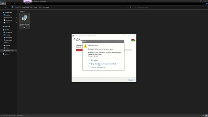Select Quick access in the navigation pane

(8, 12)
